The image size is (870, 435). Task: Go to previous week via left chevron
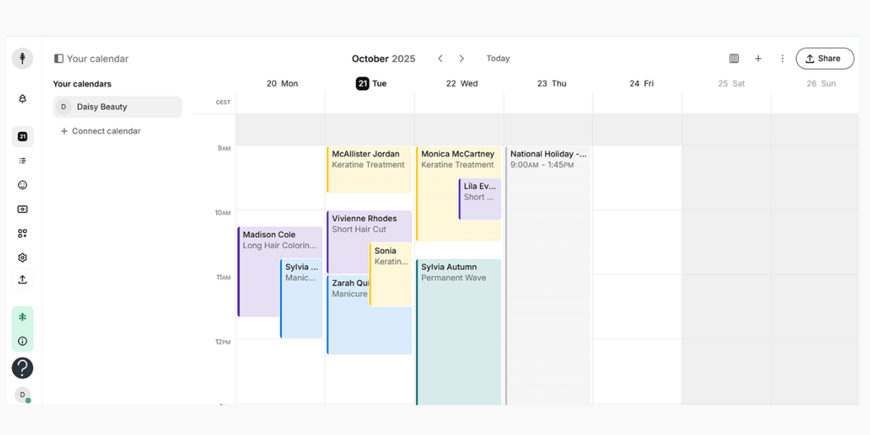click(440, 58)
